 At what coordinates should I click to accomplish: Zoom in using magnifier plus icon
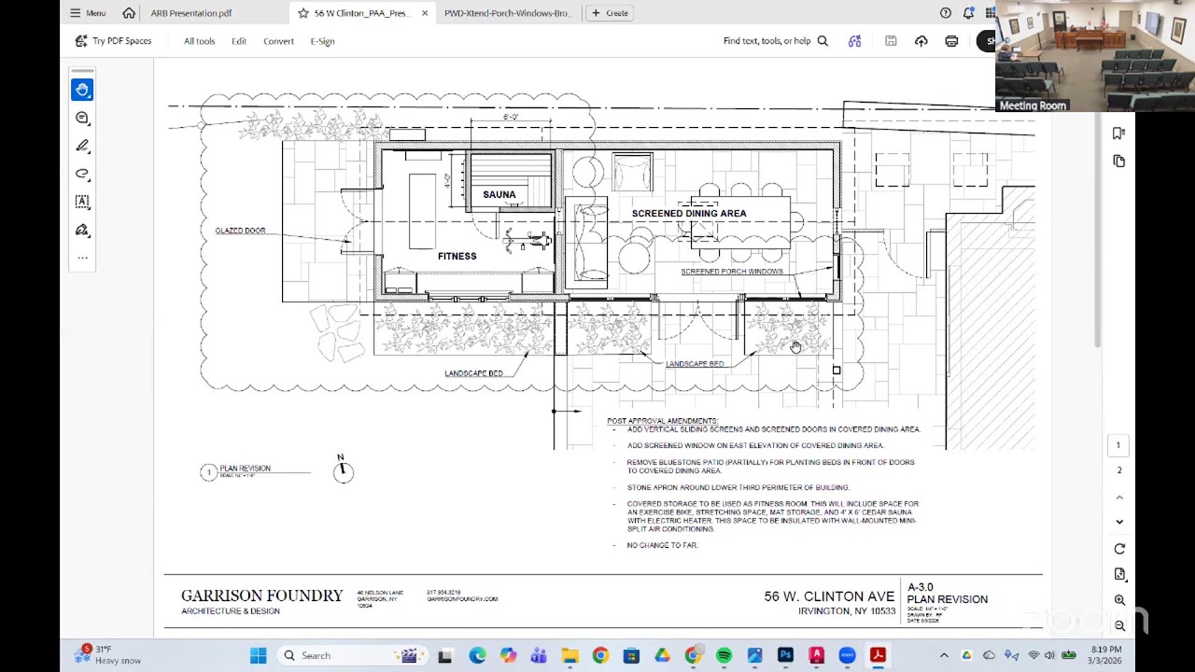point(1119,600)
